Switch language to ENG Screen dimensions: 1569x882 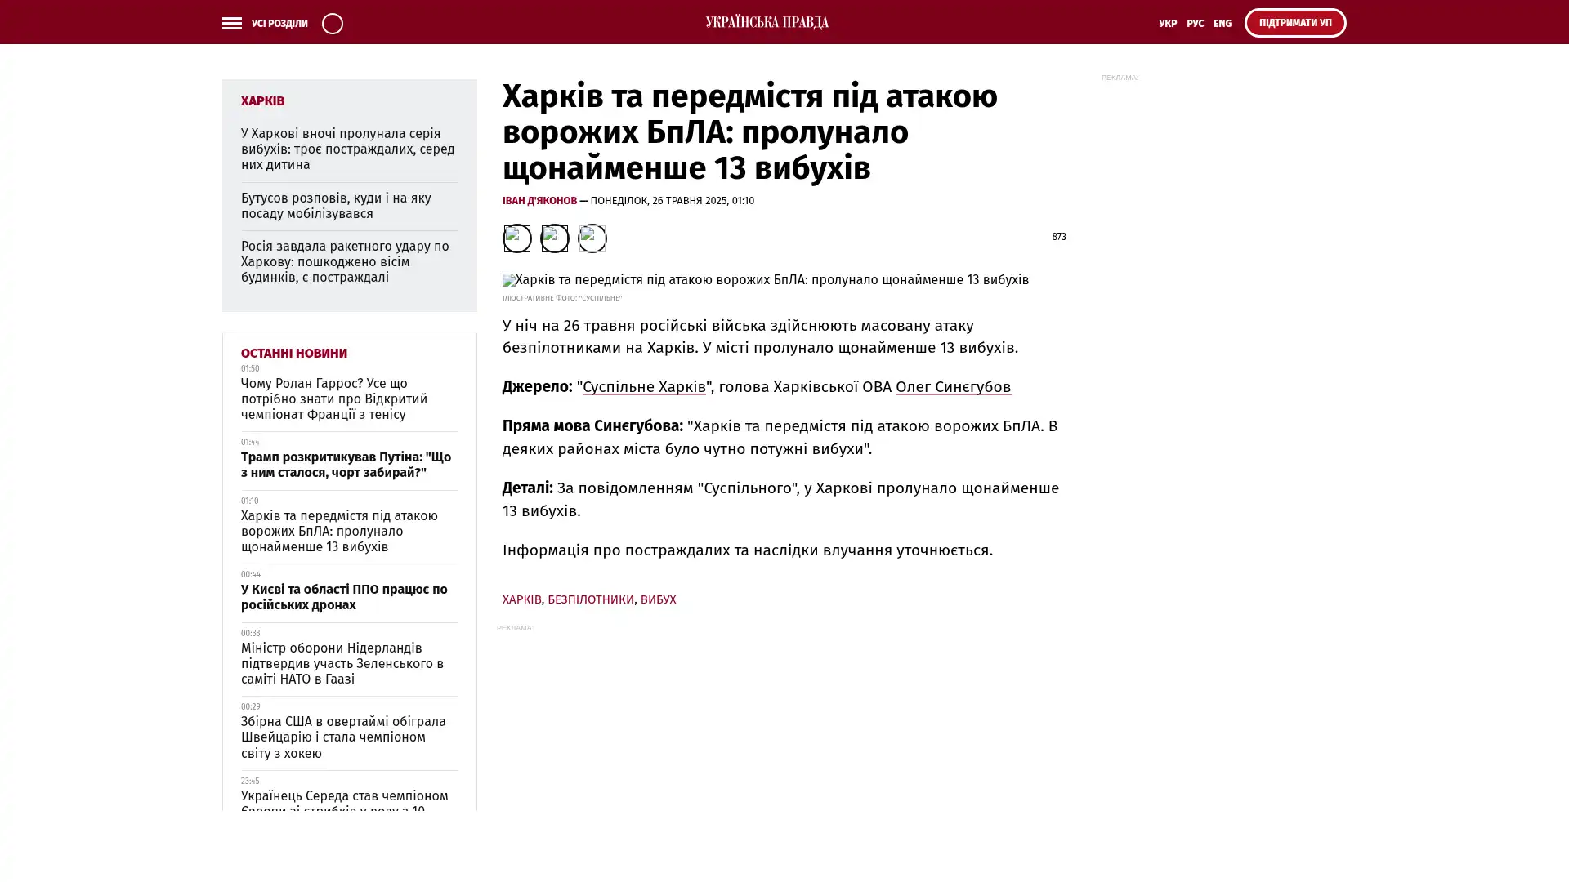[1222, 24]
